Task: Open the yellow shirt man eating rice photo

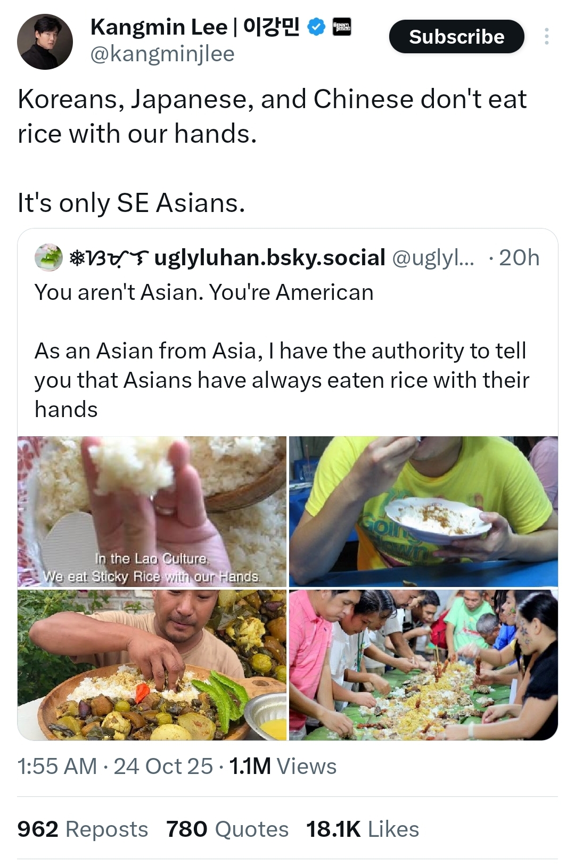Action: (423, 511)
